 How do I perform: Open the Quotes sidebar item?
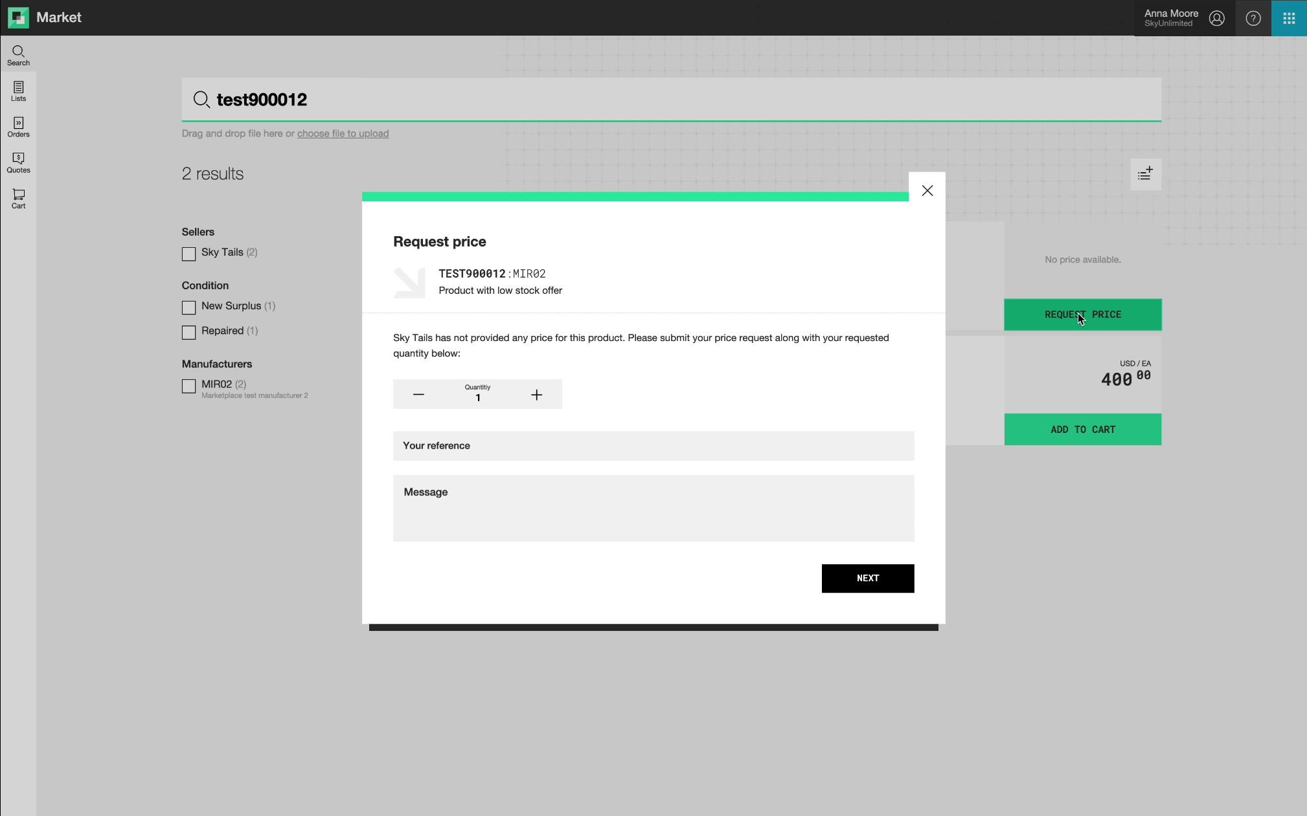[x=18, y=163]
